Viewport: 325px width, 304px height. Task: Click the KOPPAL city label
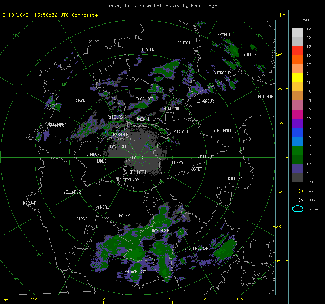(178, 163)
